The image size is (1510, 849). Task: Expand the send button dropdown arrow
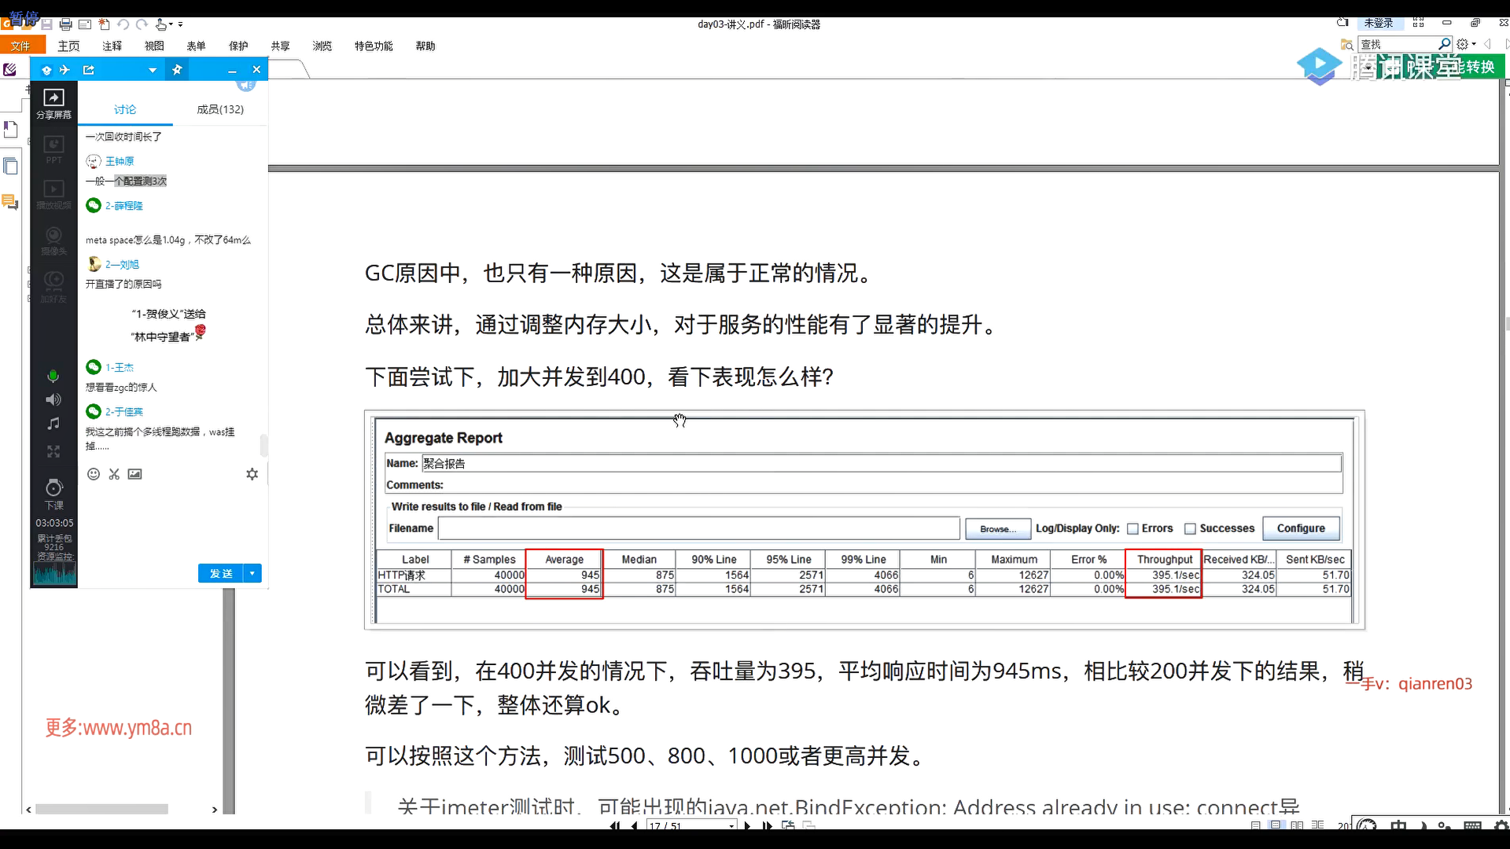(x=252, y=573)
